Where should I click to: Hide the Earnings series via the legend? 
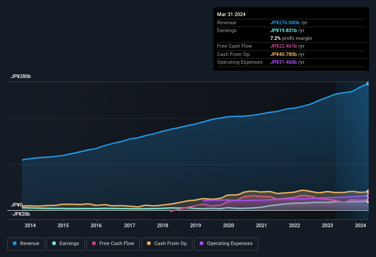point(65,244)
